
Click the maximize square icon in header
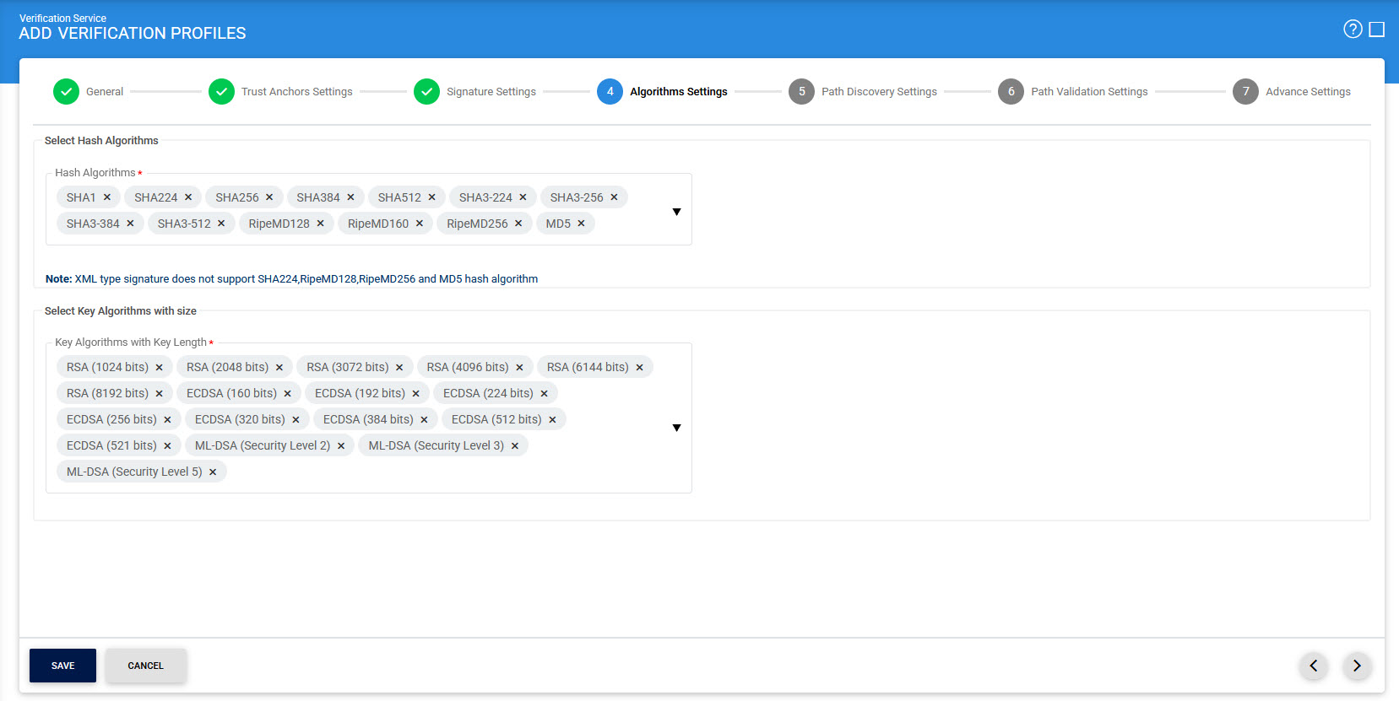[1376, 30]
